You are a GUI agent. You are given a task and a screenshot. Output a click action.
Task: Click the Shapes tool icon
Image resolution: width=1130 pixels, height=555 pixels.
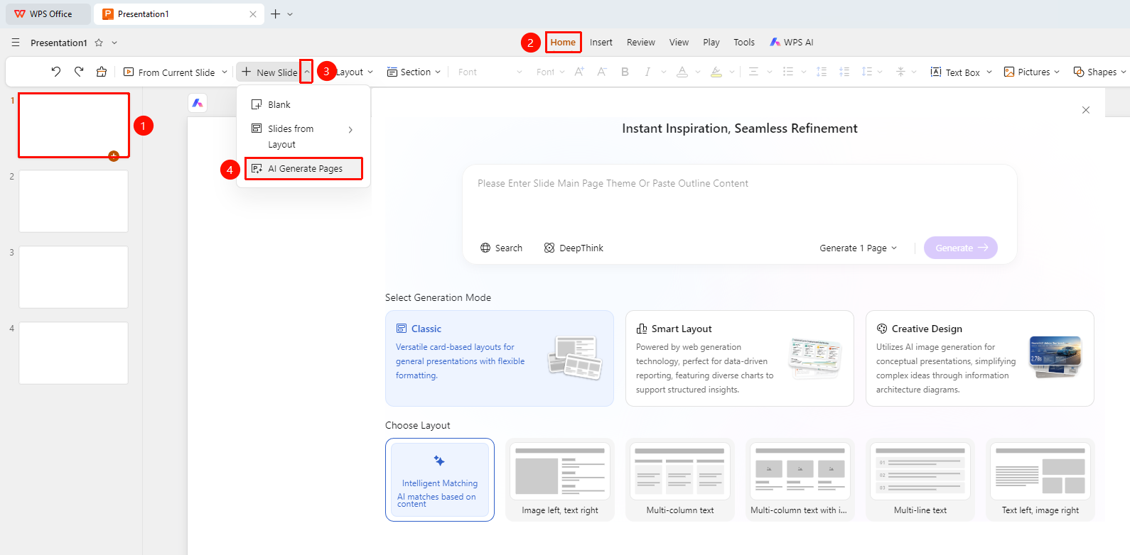point(1079,72)
